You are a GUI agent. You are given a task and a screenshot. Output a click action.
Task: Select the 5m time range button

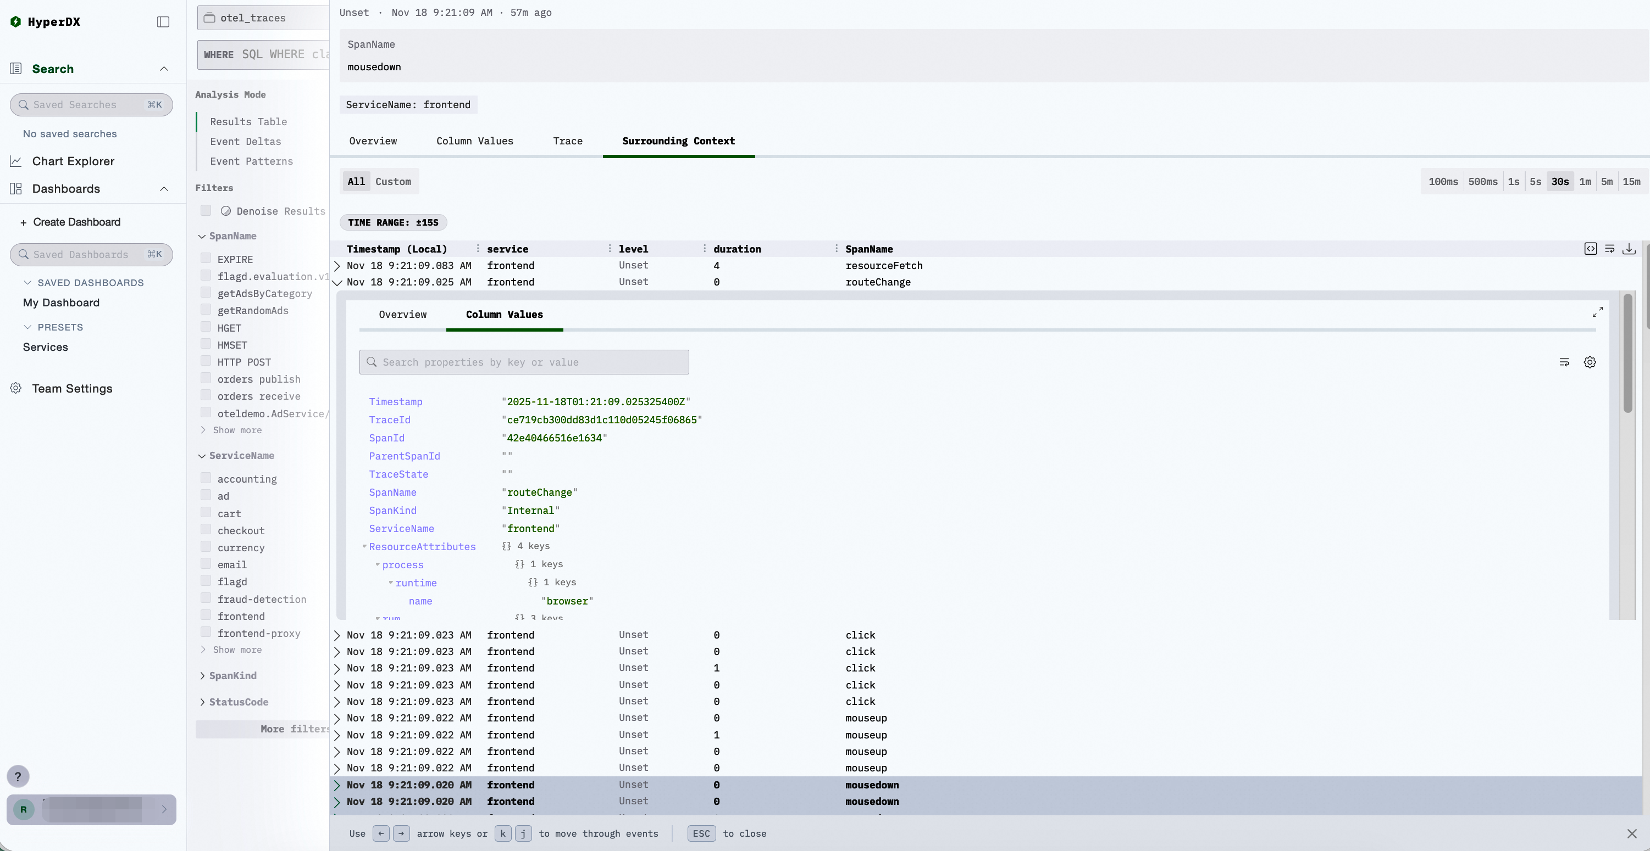(1607, 182)
